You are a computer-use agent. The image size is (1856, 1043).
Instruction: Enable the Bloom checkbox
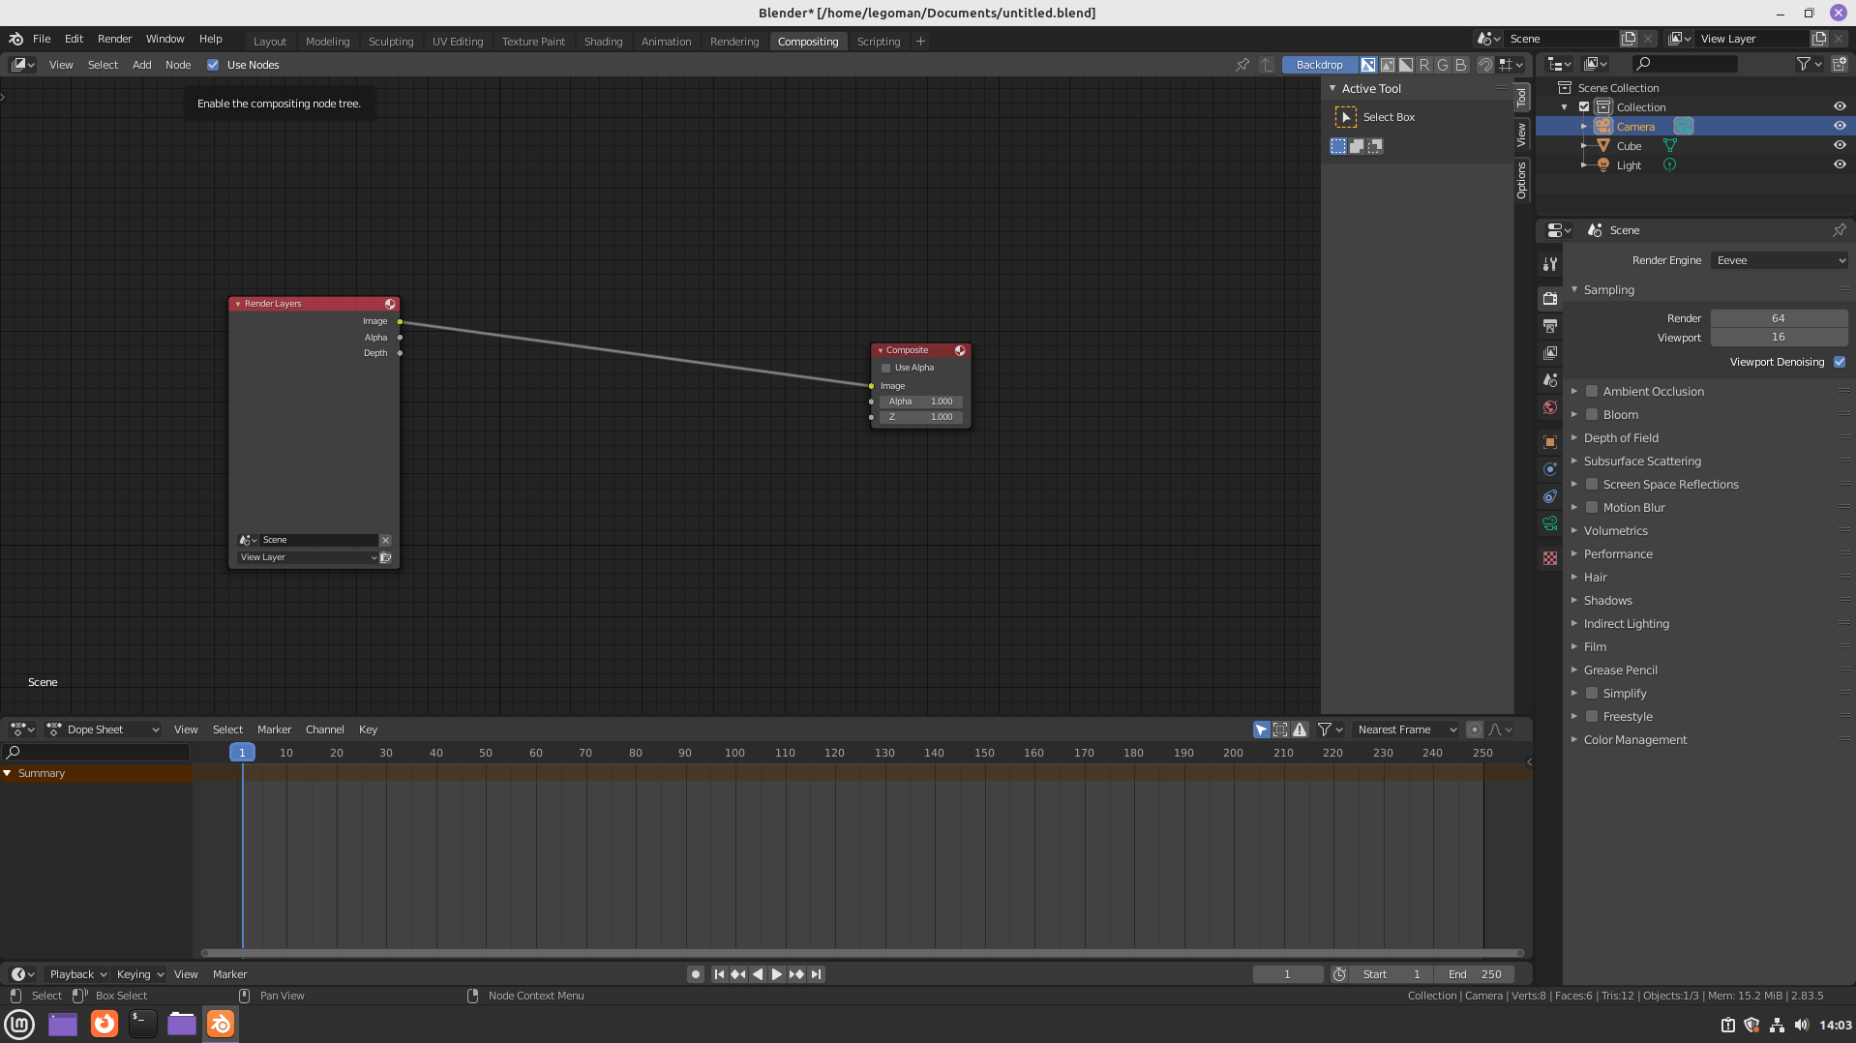click(1592, 415)
